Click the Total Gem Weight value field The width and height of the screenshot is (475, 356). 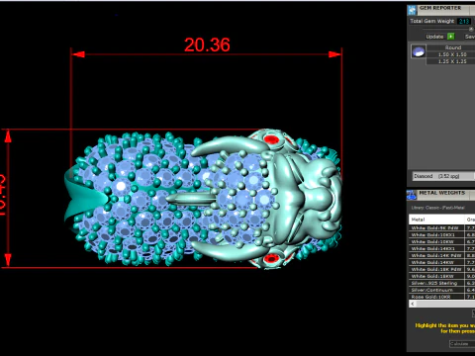click(x=464, y=21)
